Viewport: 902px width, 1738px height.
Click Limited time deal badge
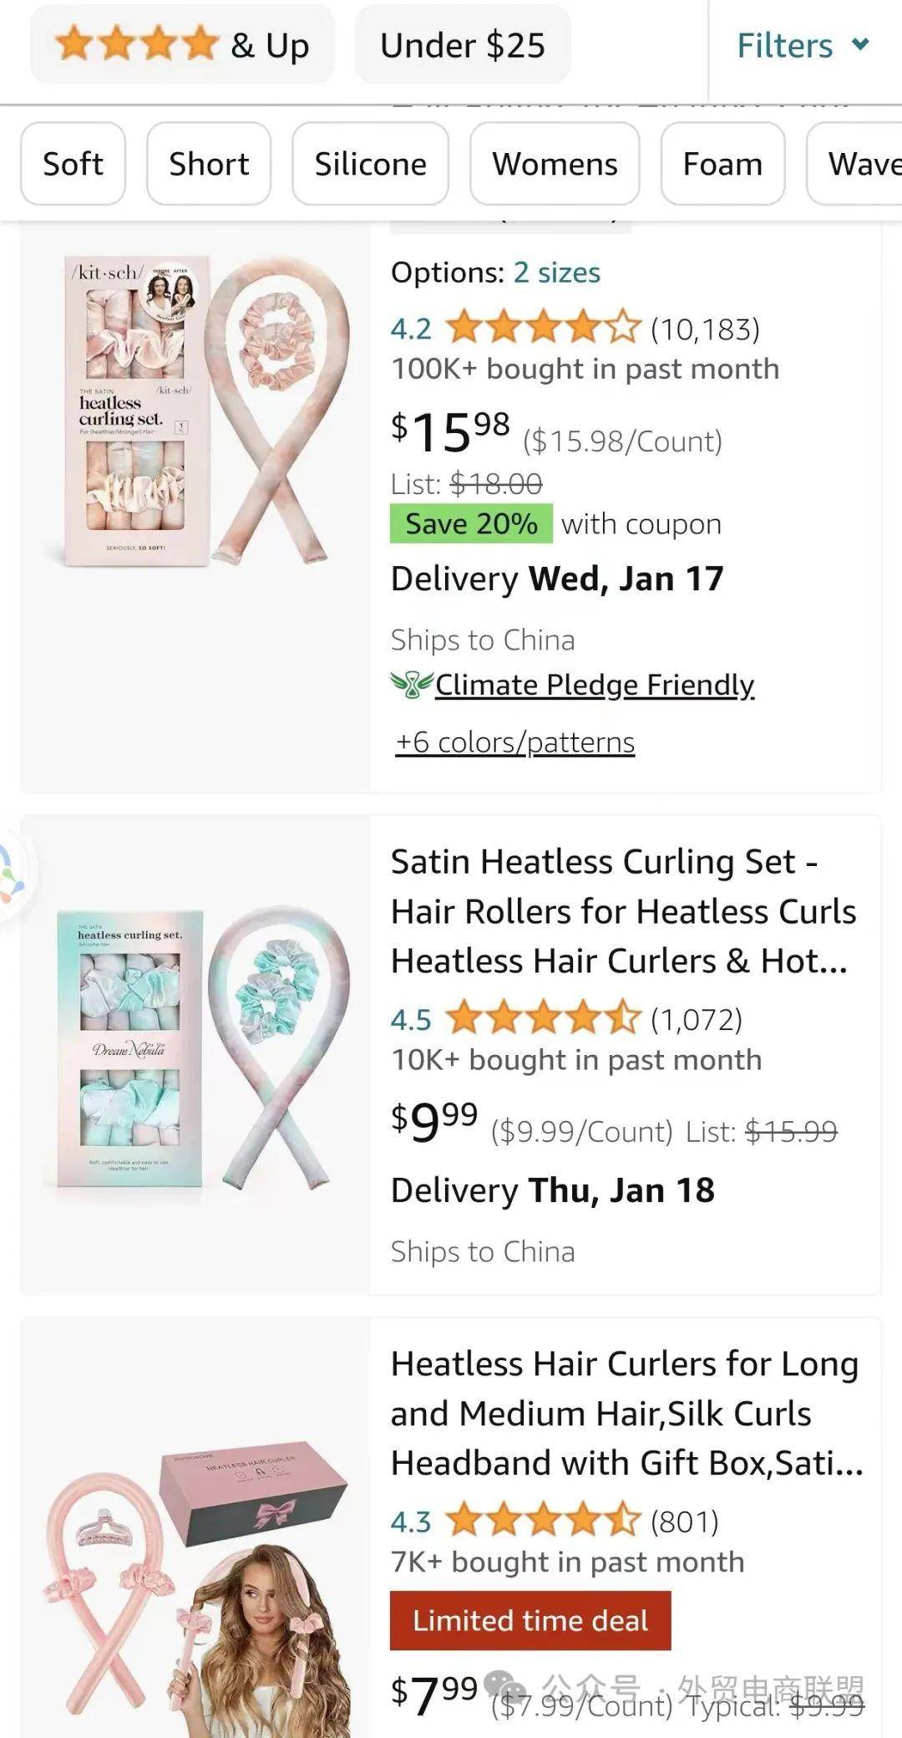(530, 1620)
